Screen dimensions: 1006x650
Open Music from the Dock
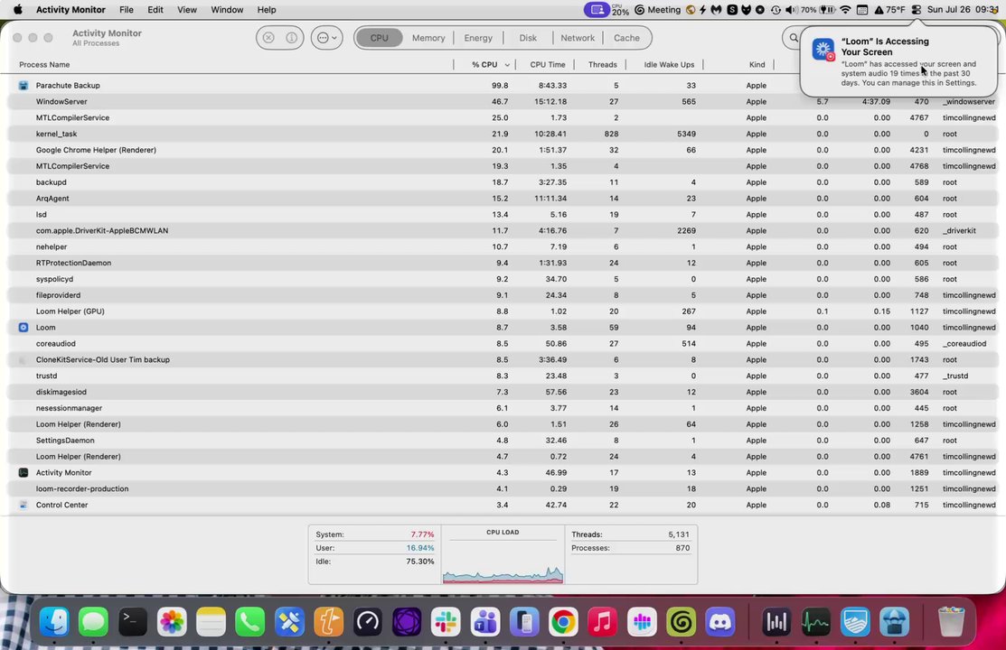click(x=603, y=622)
